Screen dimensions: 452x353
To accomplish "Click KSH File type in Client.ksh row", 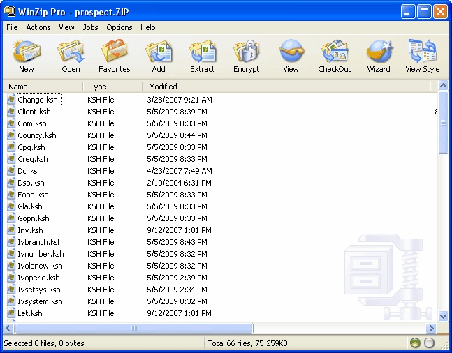I will click(101, 112).
